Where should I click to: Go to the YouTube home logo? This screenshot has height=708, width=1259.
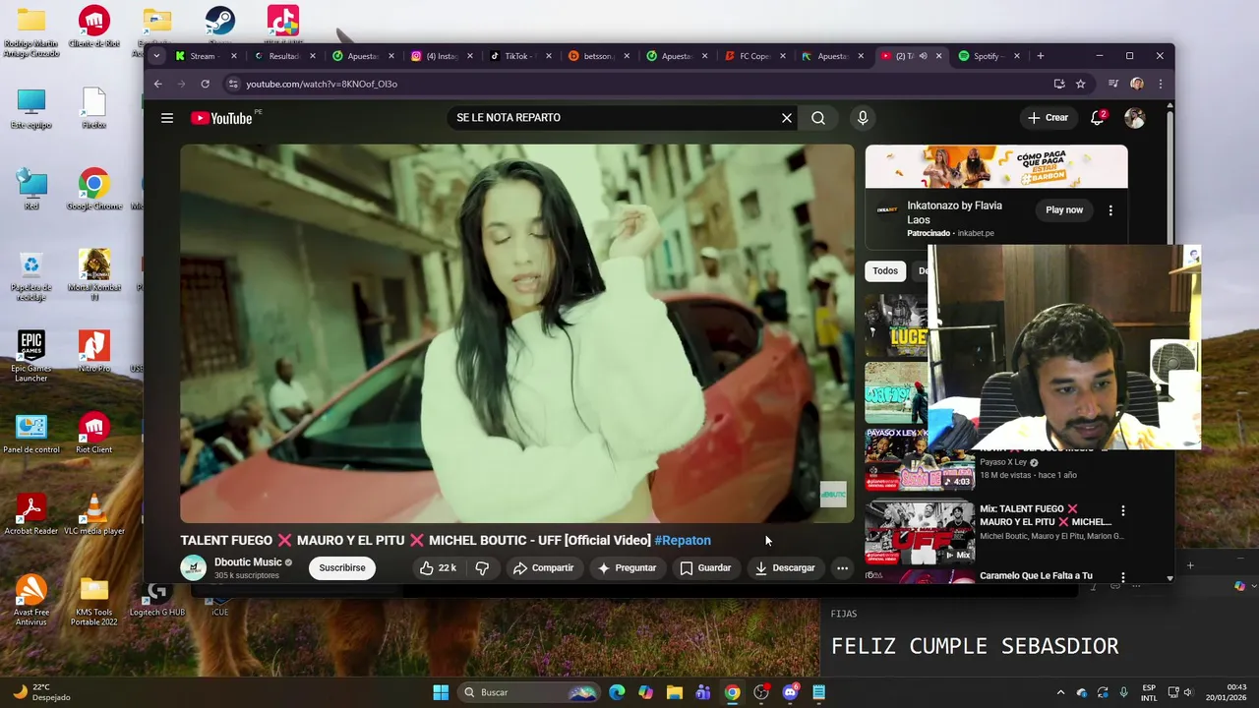click(x=222, y=118)
